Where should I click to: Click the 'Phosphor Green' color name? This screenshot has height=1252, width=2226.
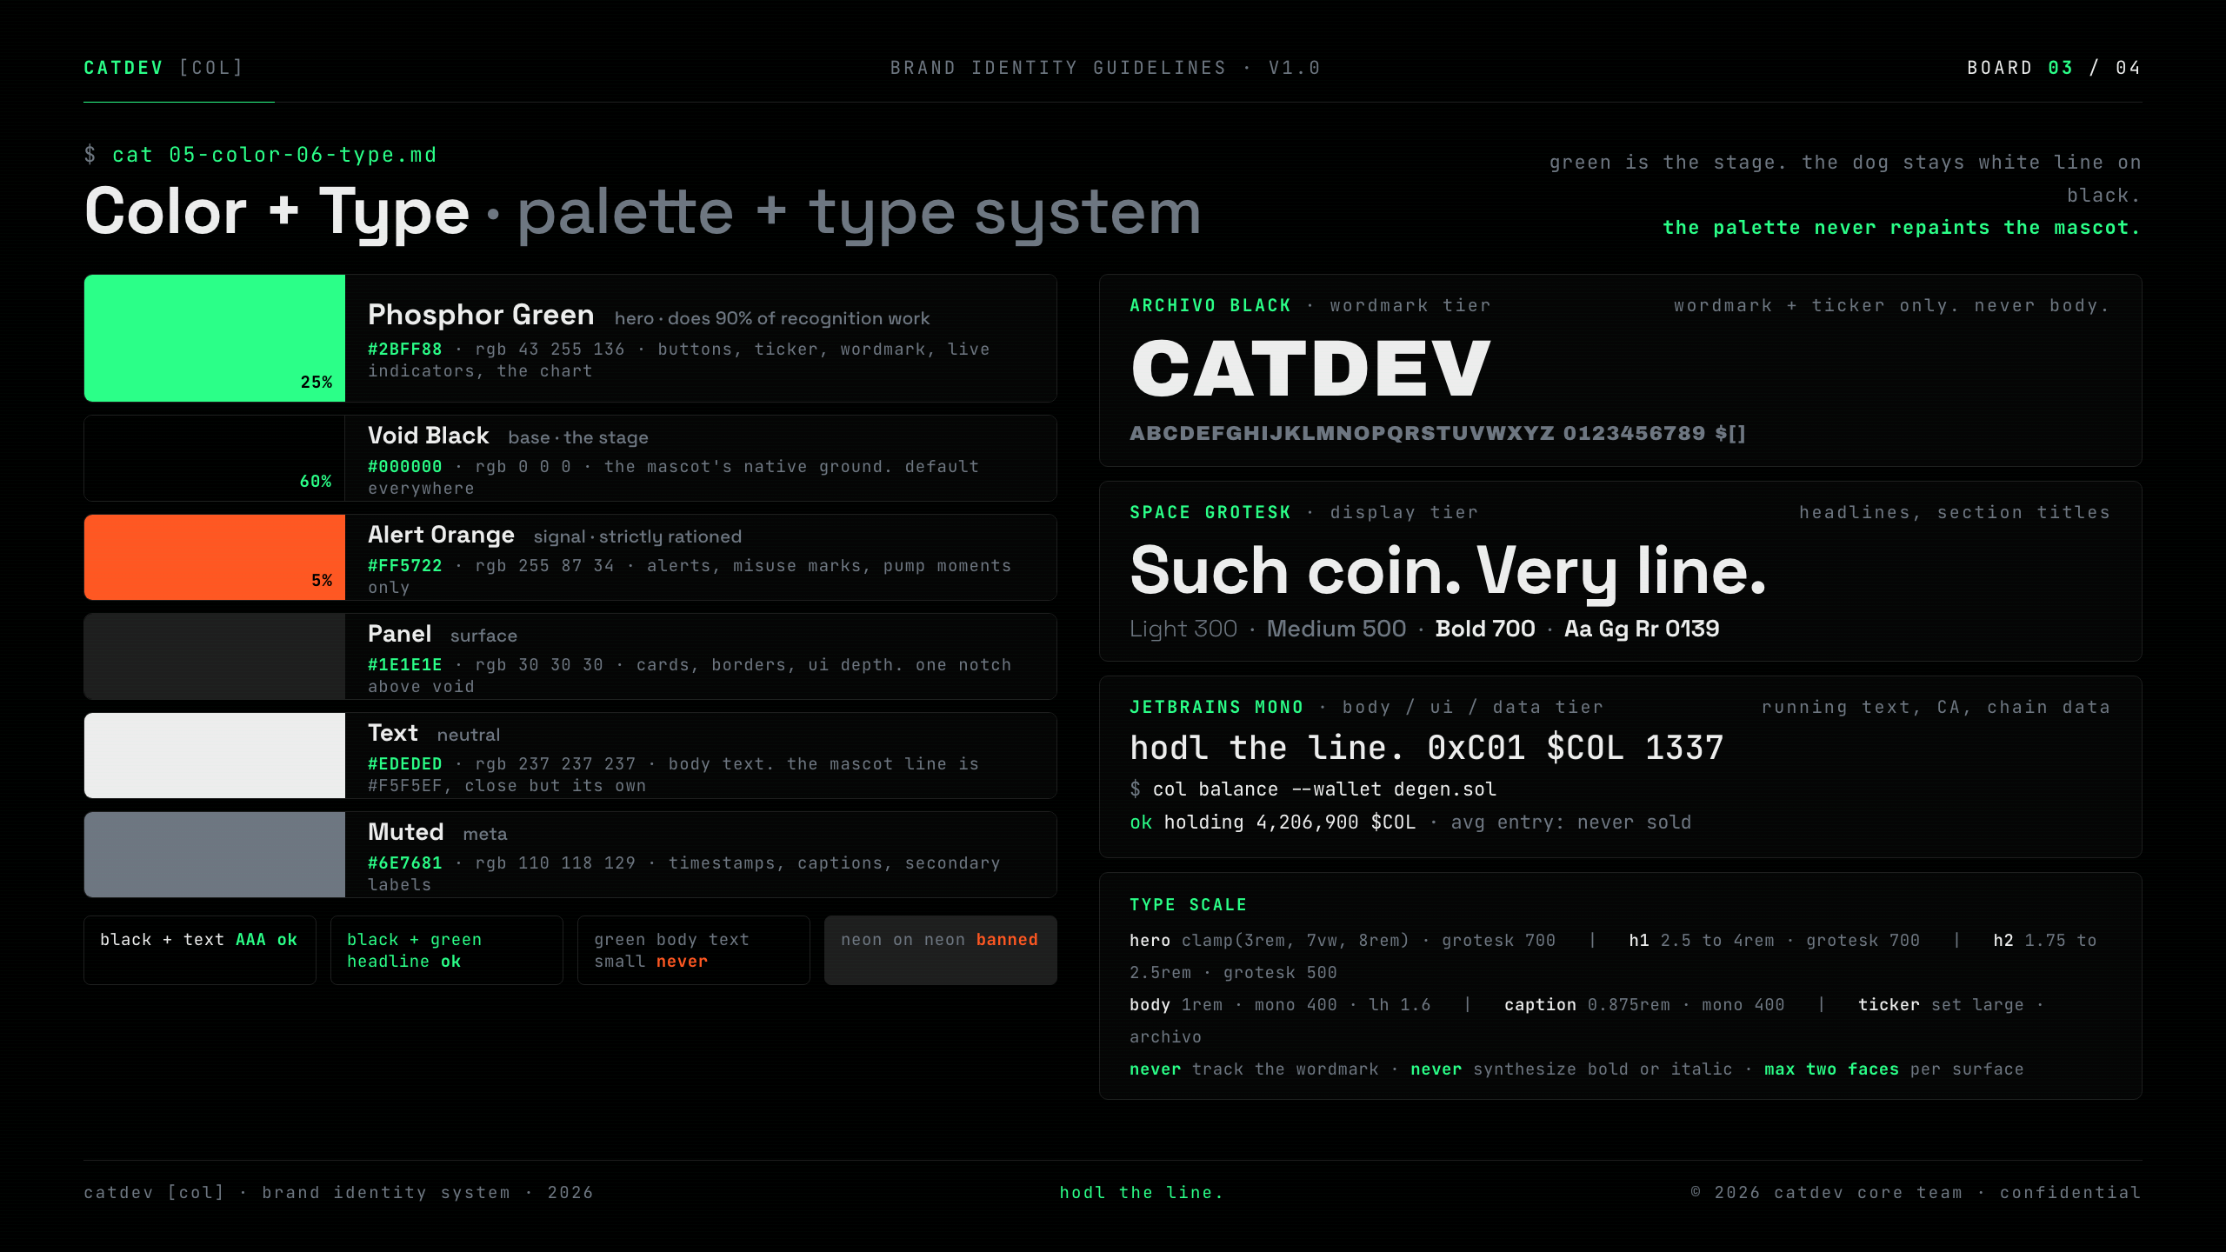click(481, 315)
